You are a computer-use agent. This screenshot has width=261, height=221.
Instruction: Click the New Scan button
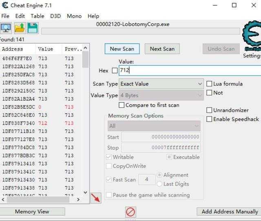point(122,49)
